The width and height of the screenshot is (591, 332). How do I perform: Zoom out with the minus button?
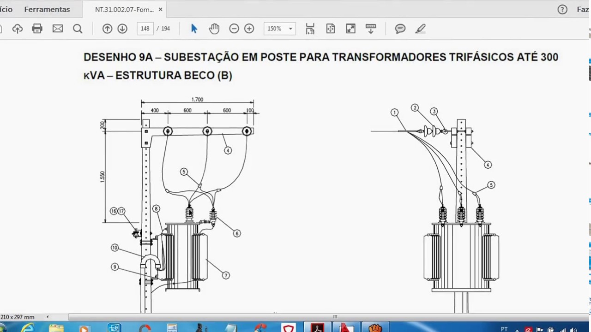234,29
